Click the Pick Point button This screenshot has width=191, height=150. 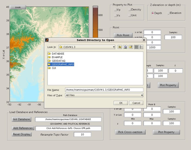pos(123,35)
